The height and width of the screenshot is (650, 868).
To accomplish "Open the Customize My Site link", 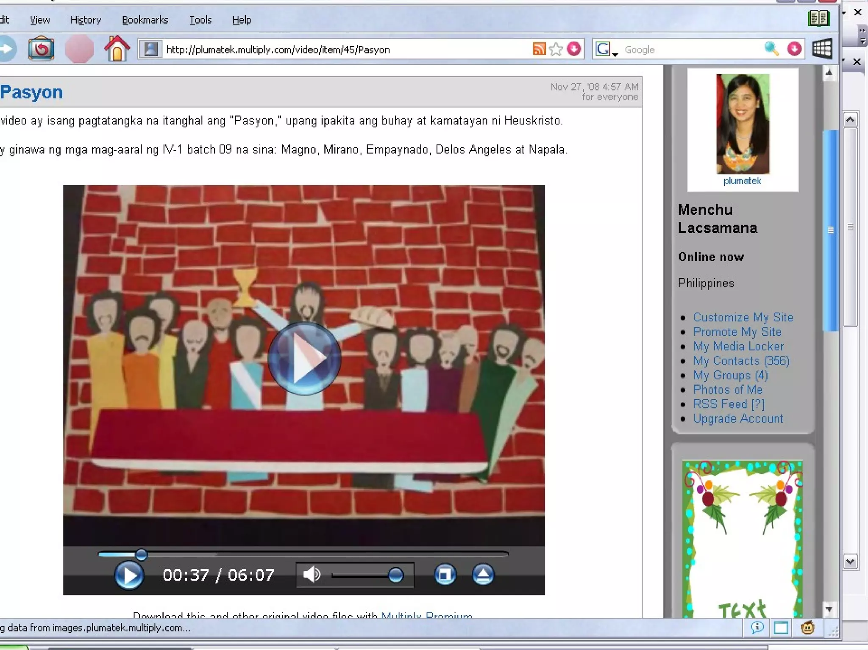I will (743, 317).
